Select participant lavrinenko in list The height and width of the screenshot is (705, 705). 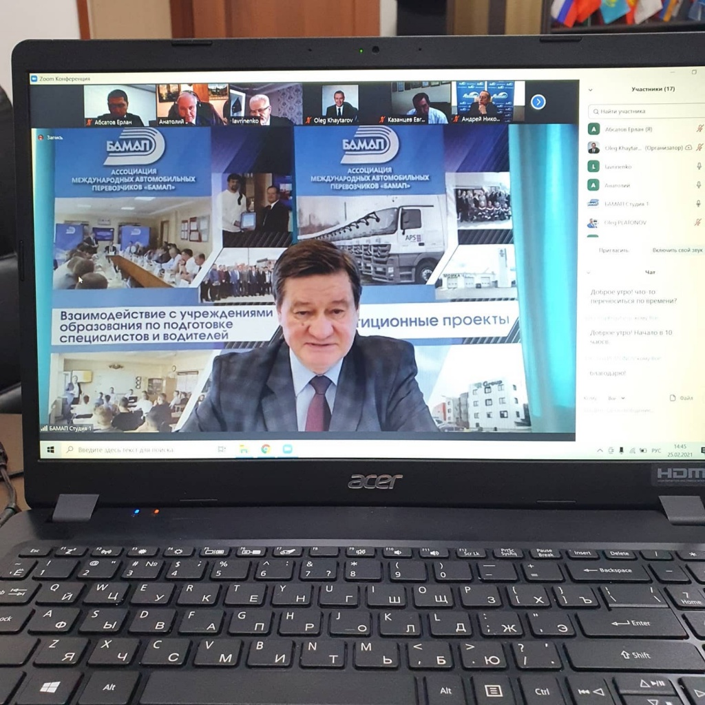click(646, 167)
